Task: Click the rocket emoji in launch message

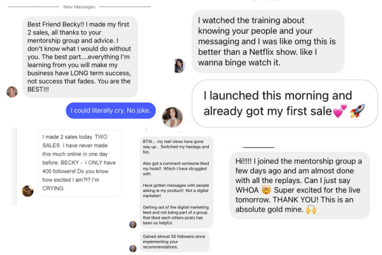Action: pos(357,111)
